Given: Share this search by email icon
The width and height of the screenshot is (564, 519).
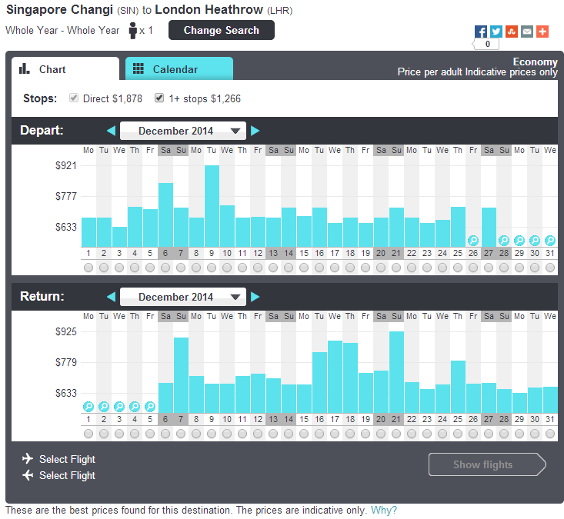Looking at the screenshot, I should click(527, 32).
